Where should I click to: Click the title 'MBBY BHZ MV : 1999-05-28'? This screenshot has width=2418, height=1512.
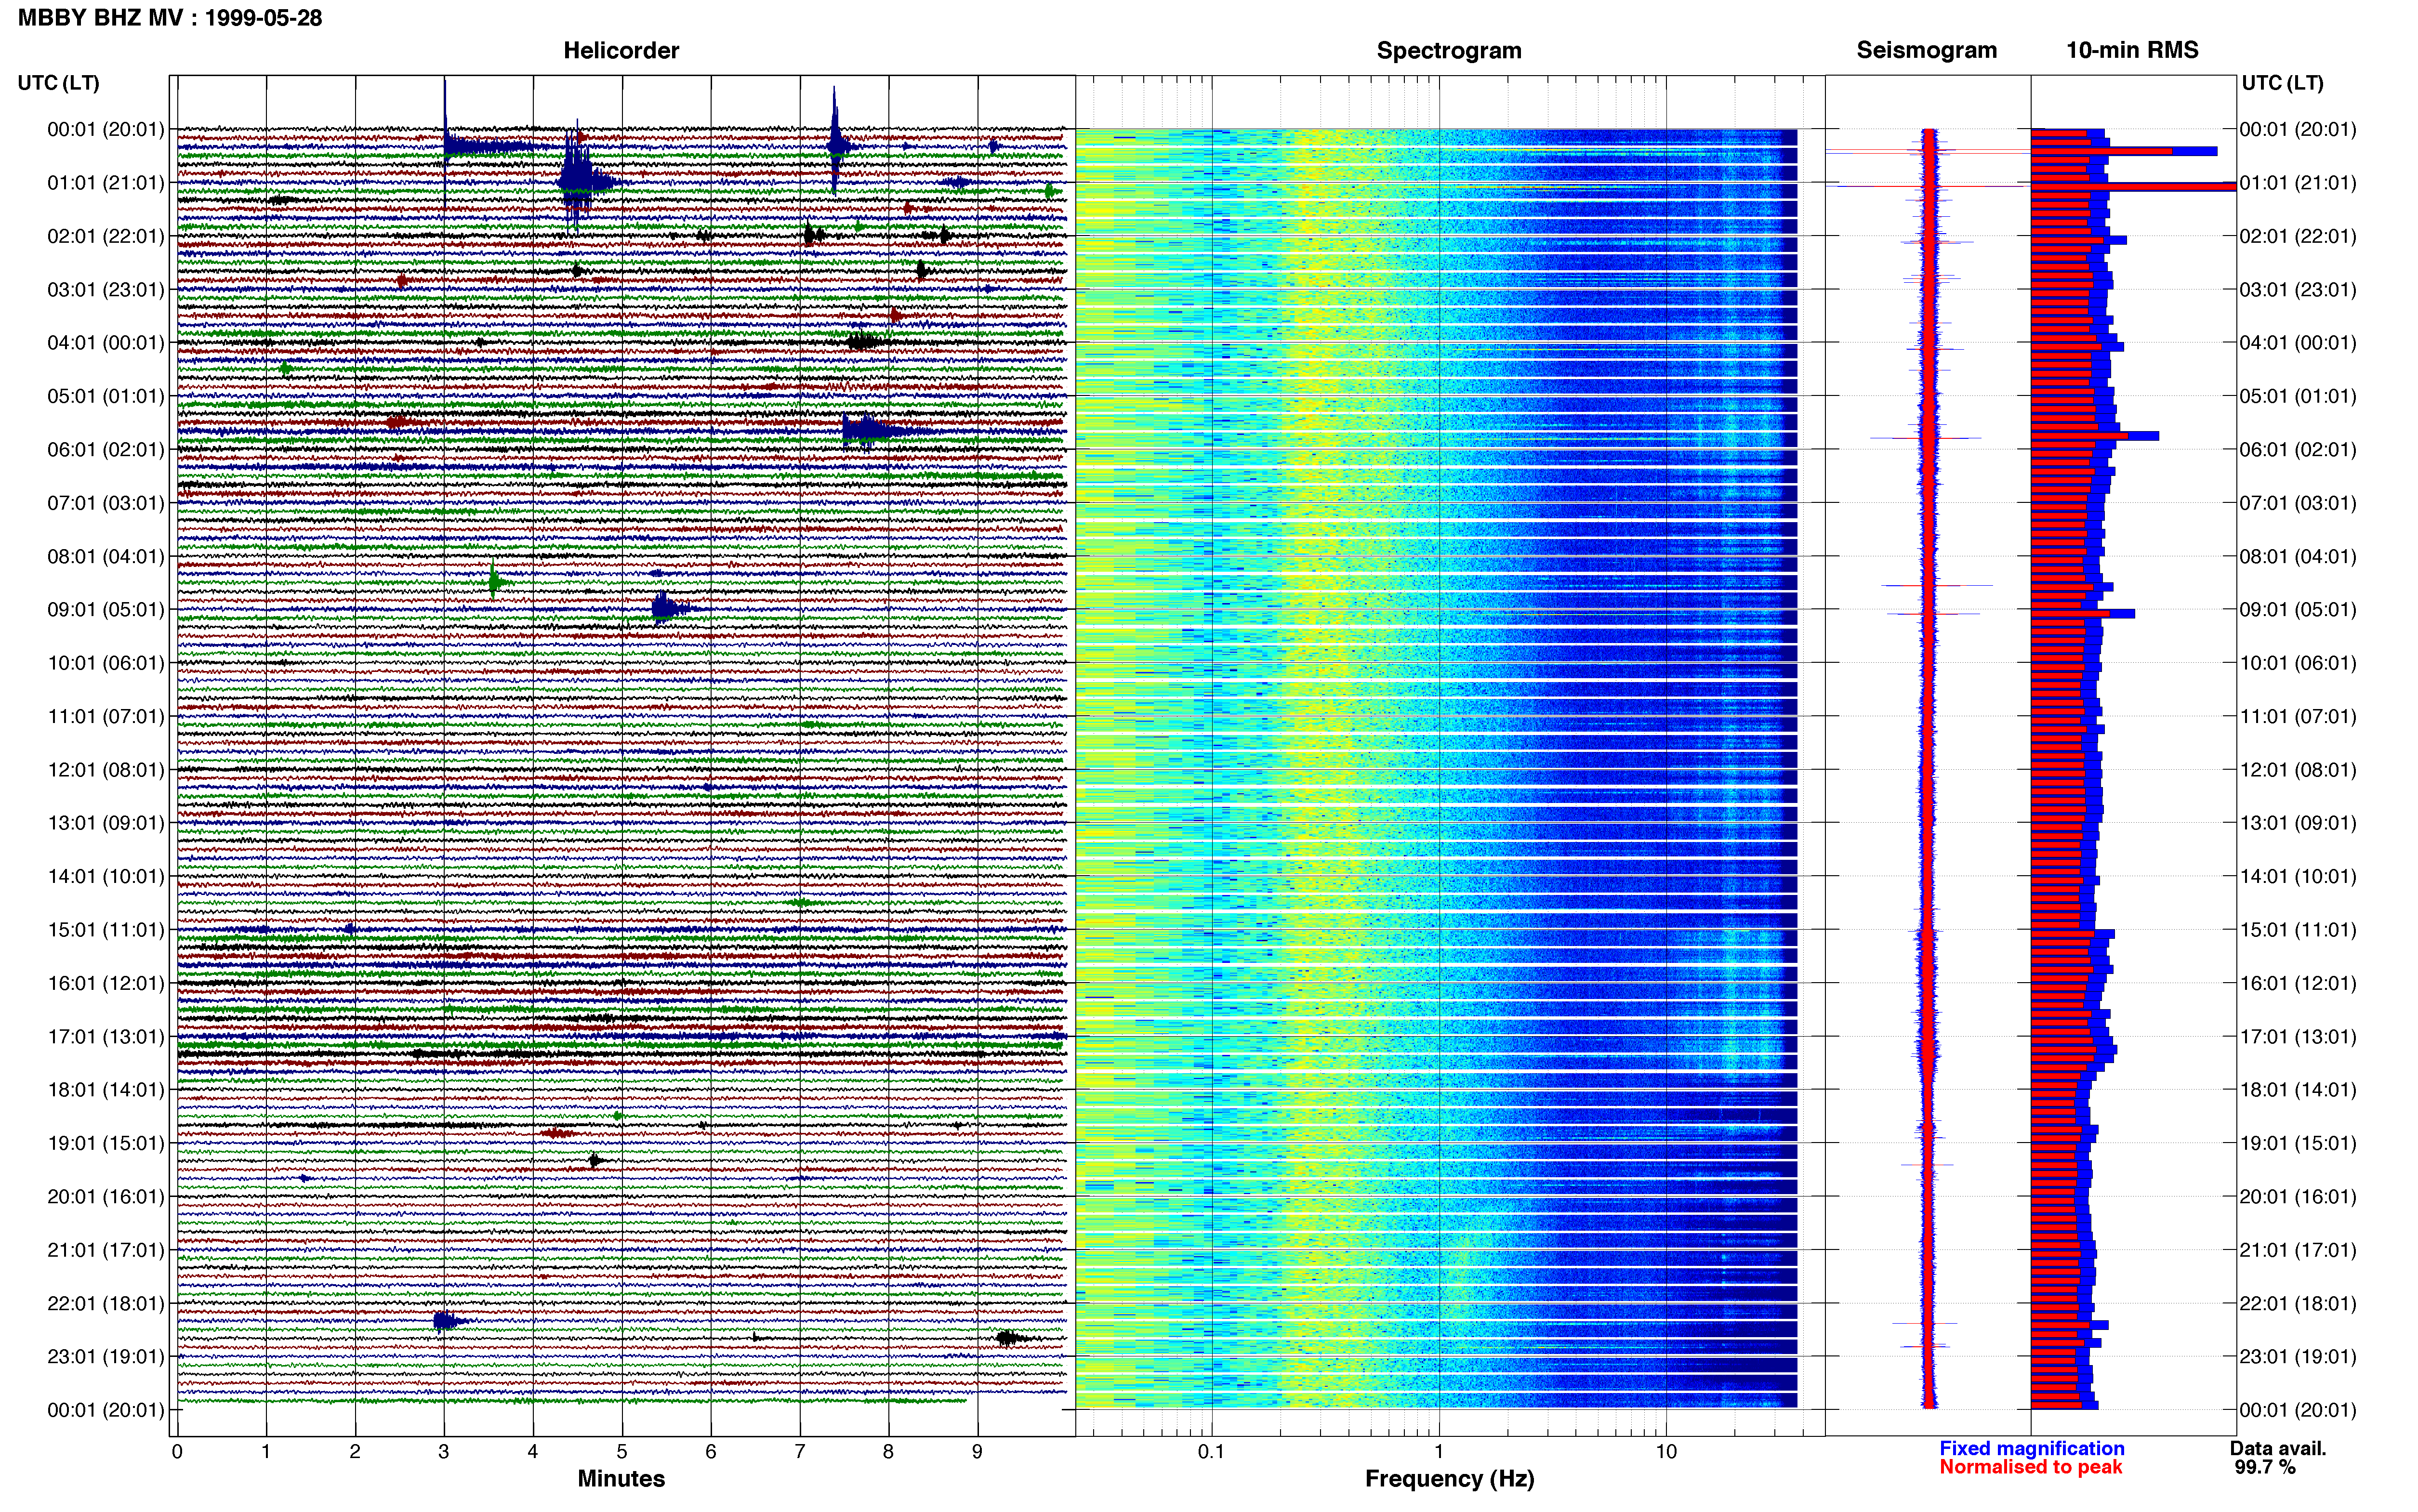(x=170, y=18)
